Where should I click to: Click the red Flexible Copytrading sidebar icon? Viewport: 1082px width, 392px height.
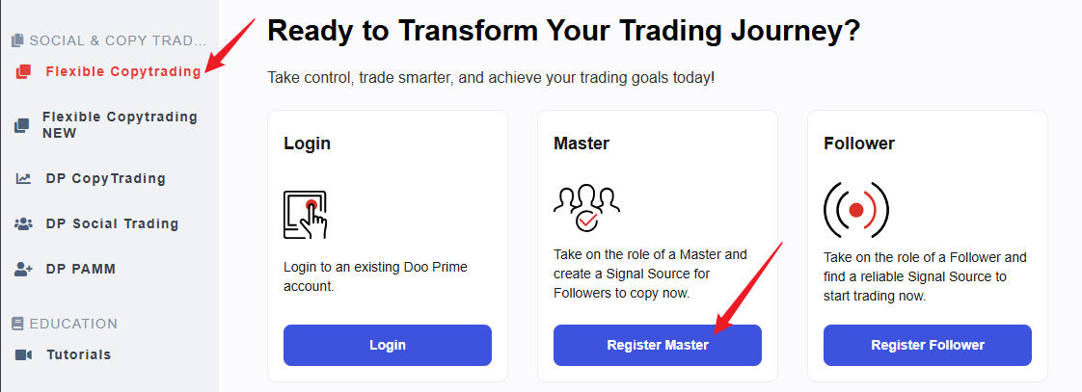pos(23,71)
